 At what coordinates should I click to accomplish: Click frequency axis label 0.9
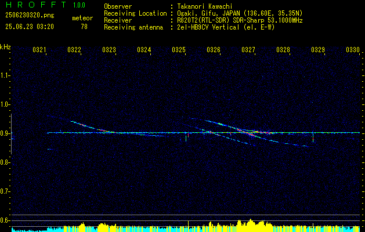tap(5, 133)
